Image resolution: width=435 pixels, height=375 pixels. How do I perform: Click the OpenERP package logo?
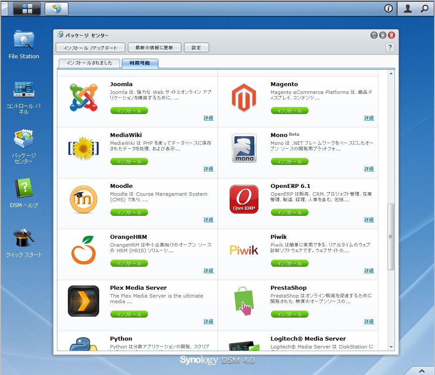244,199
